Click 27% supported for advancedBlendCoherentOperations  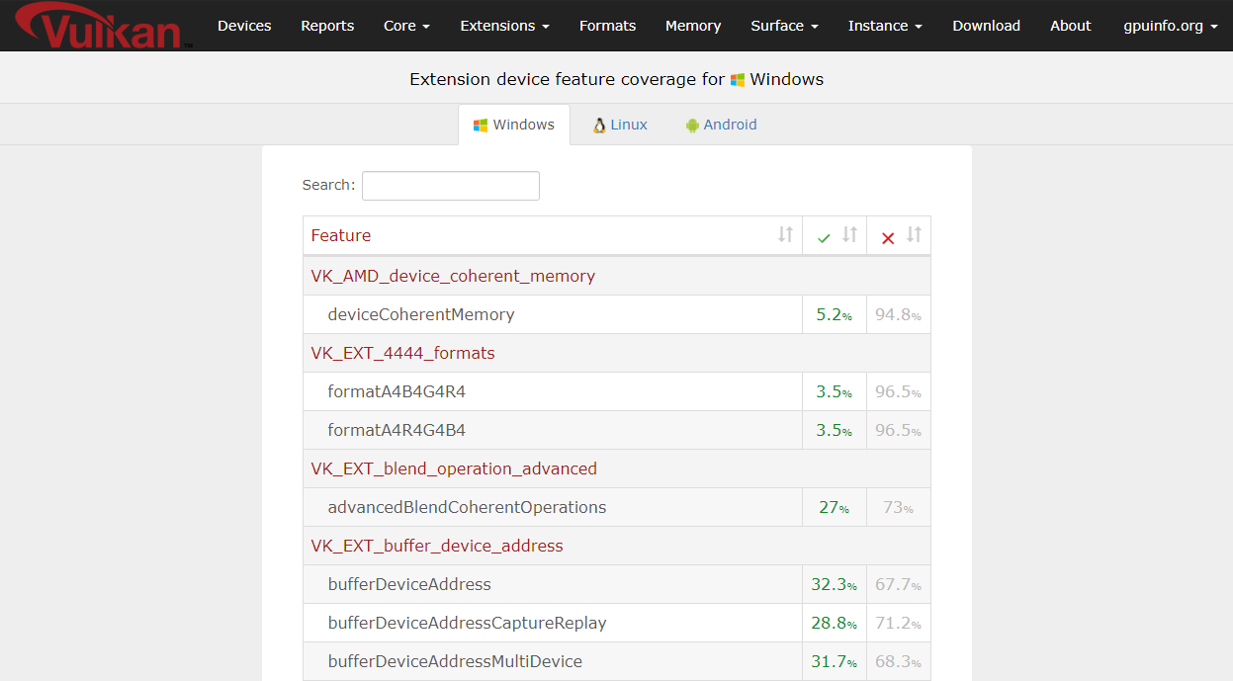click(835, 507)
